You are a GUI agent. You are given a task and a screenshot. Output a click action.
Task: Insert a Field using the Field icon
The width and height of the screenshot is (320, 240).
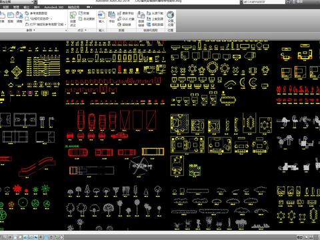point(111,17)
